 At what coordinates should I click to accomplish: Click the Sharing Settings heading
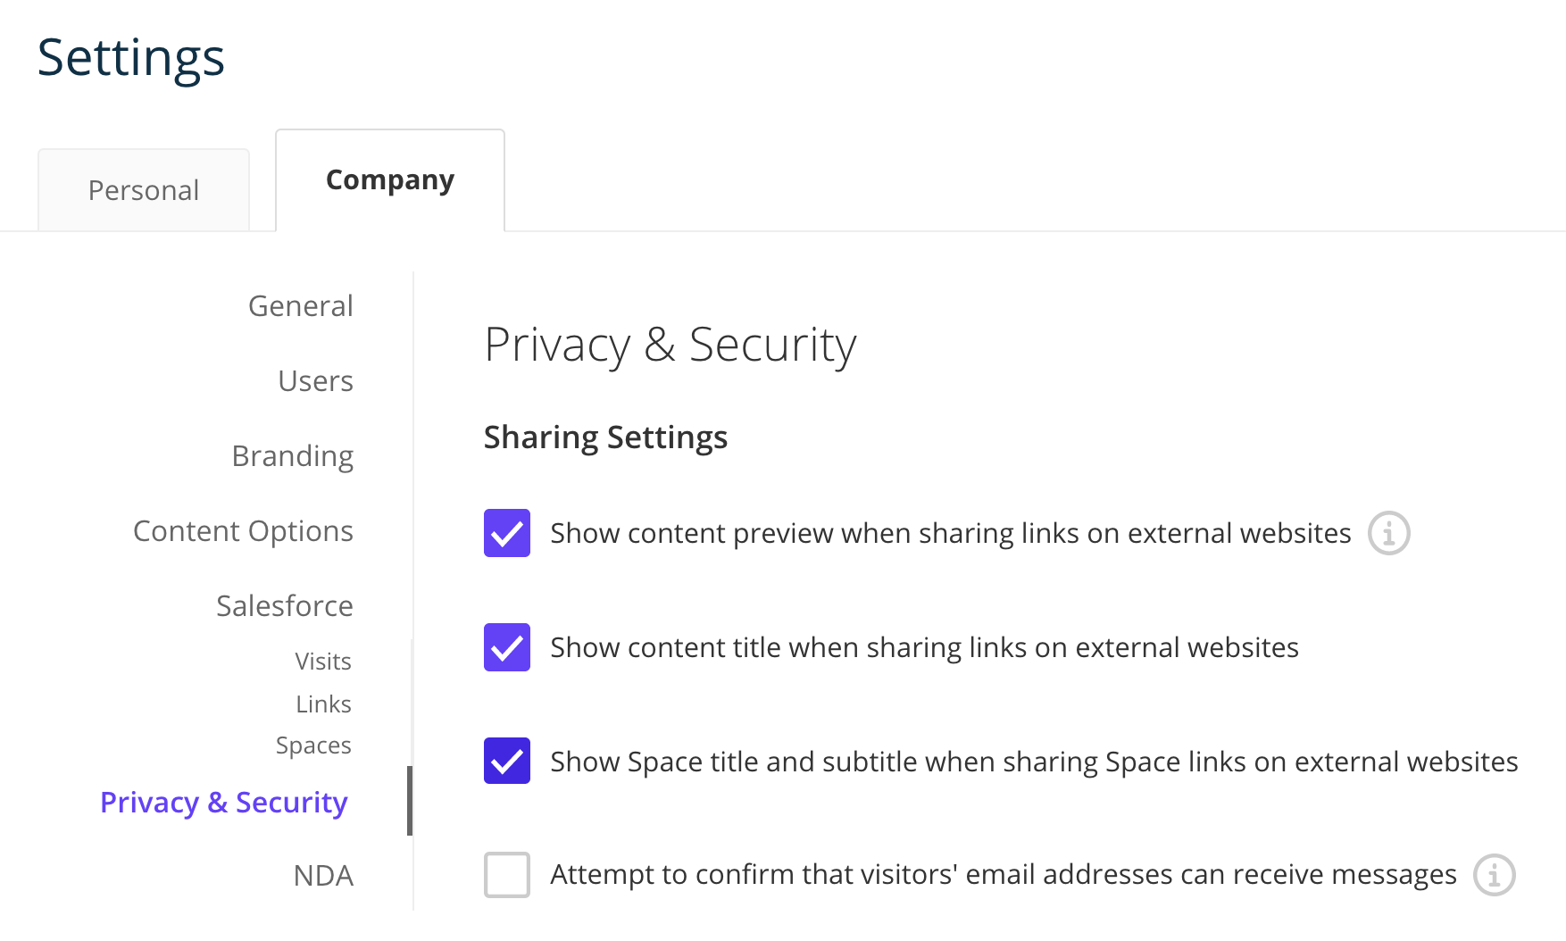pos(605,437)
